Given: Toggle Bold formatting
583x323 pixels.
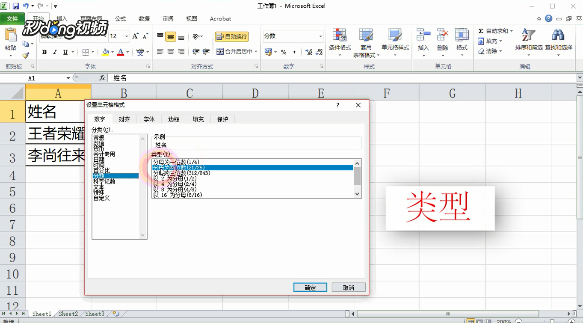Looking at the screenshot, I should 44,52.
